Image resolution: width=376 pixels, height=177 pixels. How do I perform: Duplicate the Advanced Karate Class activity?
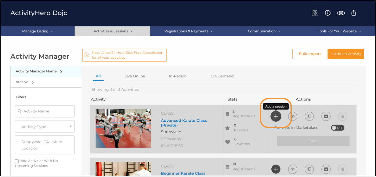(309, 116)
